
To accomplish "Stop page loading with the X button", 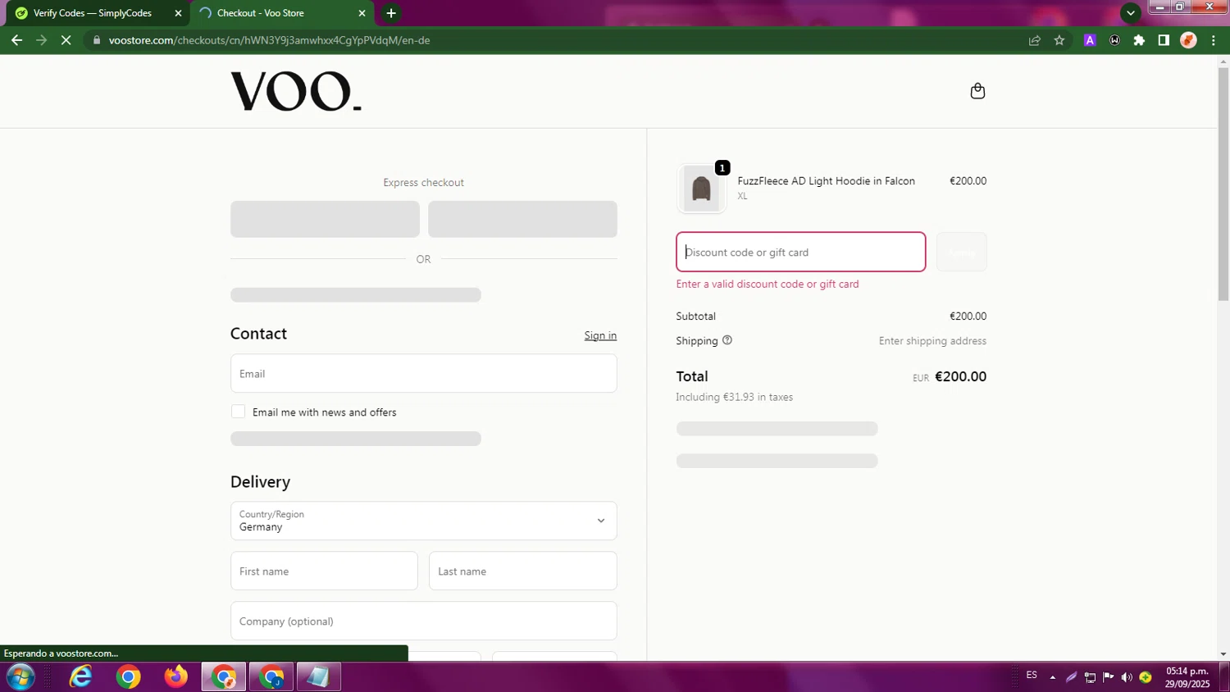I will [66, 40].
